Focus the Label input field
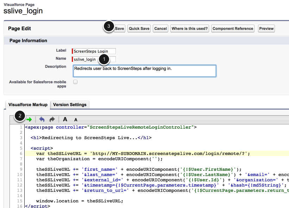Image resolution: width=289 pixels, height=208 pixels. (x=94, y=51)
